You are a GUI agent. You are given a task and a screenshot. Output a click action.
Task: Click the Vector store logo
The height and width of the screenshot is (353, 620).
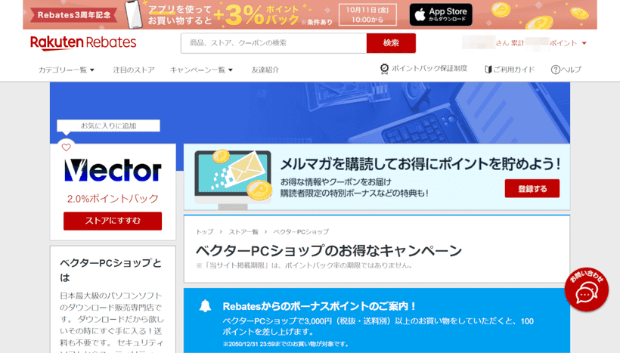point(113,170)
